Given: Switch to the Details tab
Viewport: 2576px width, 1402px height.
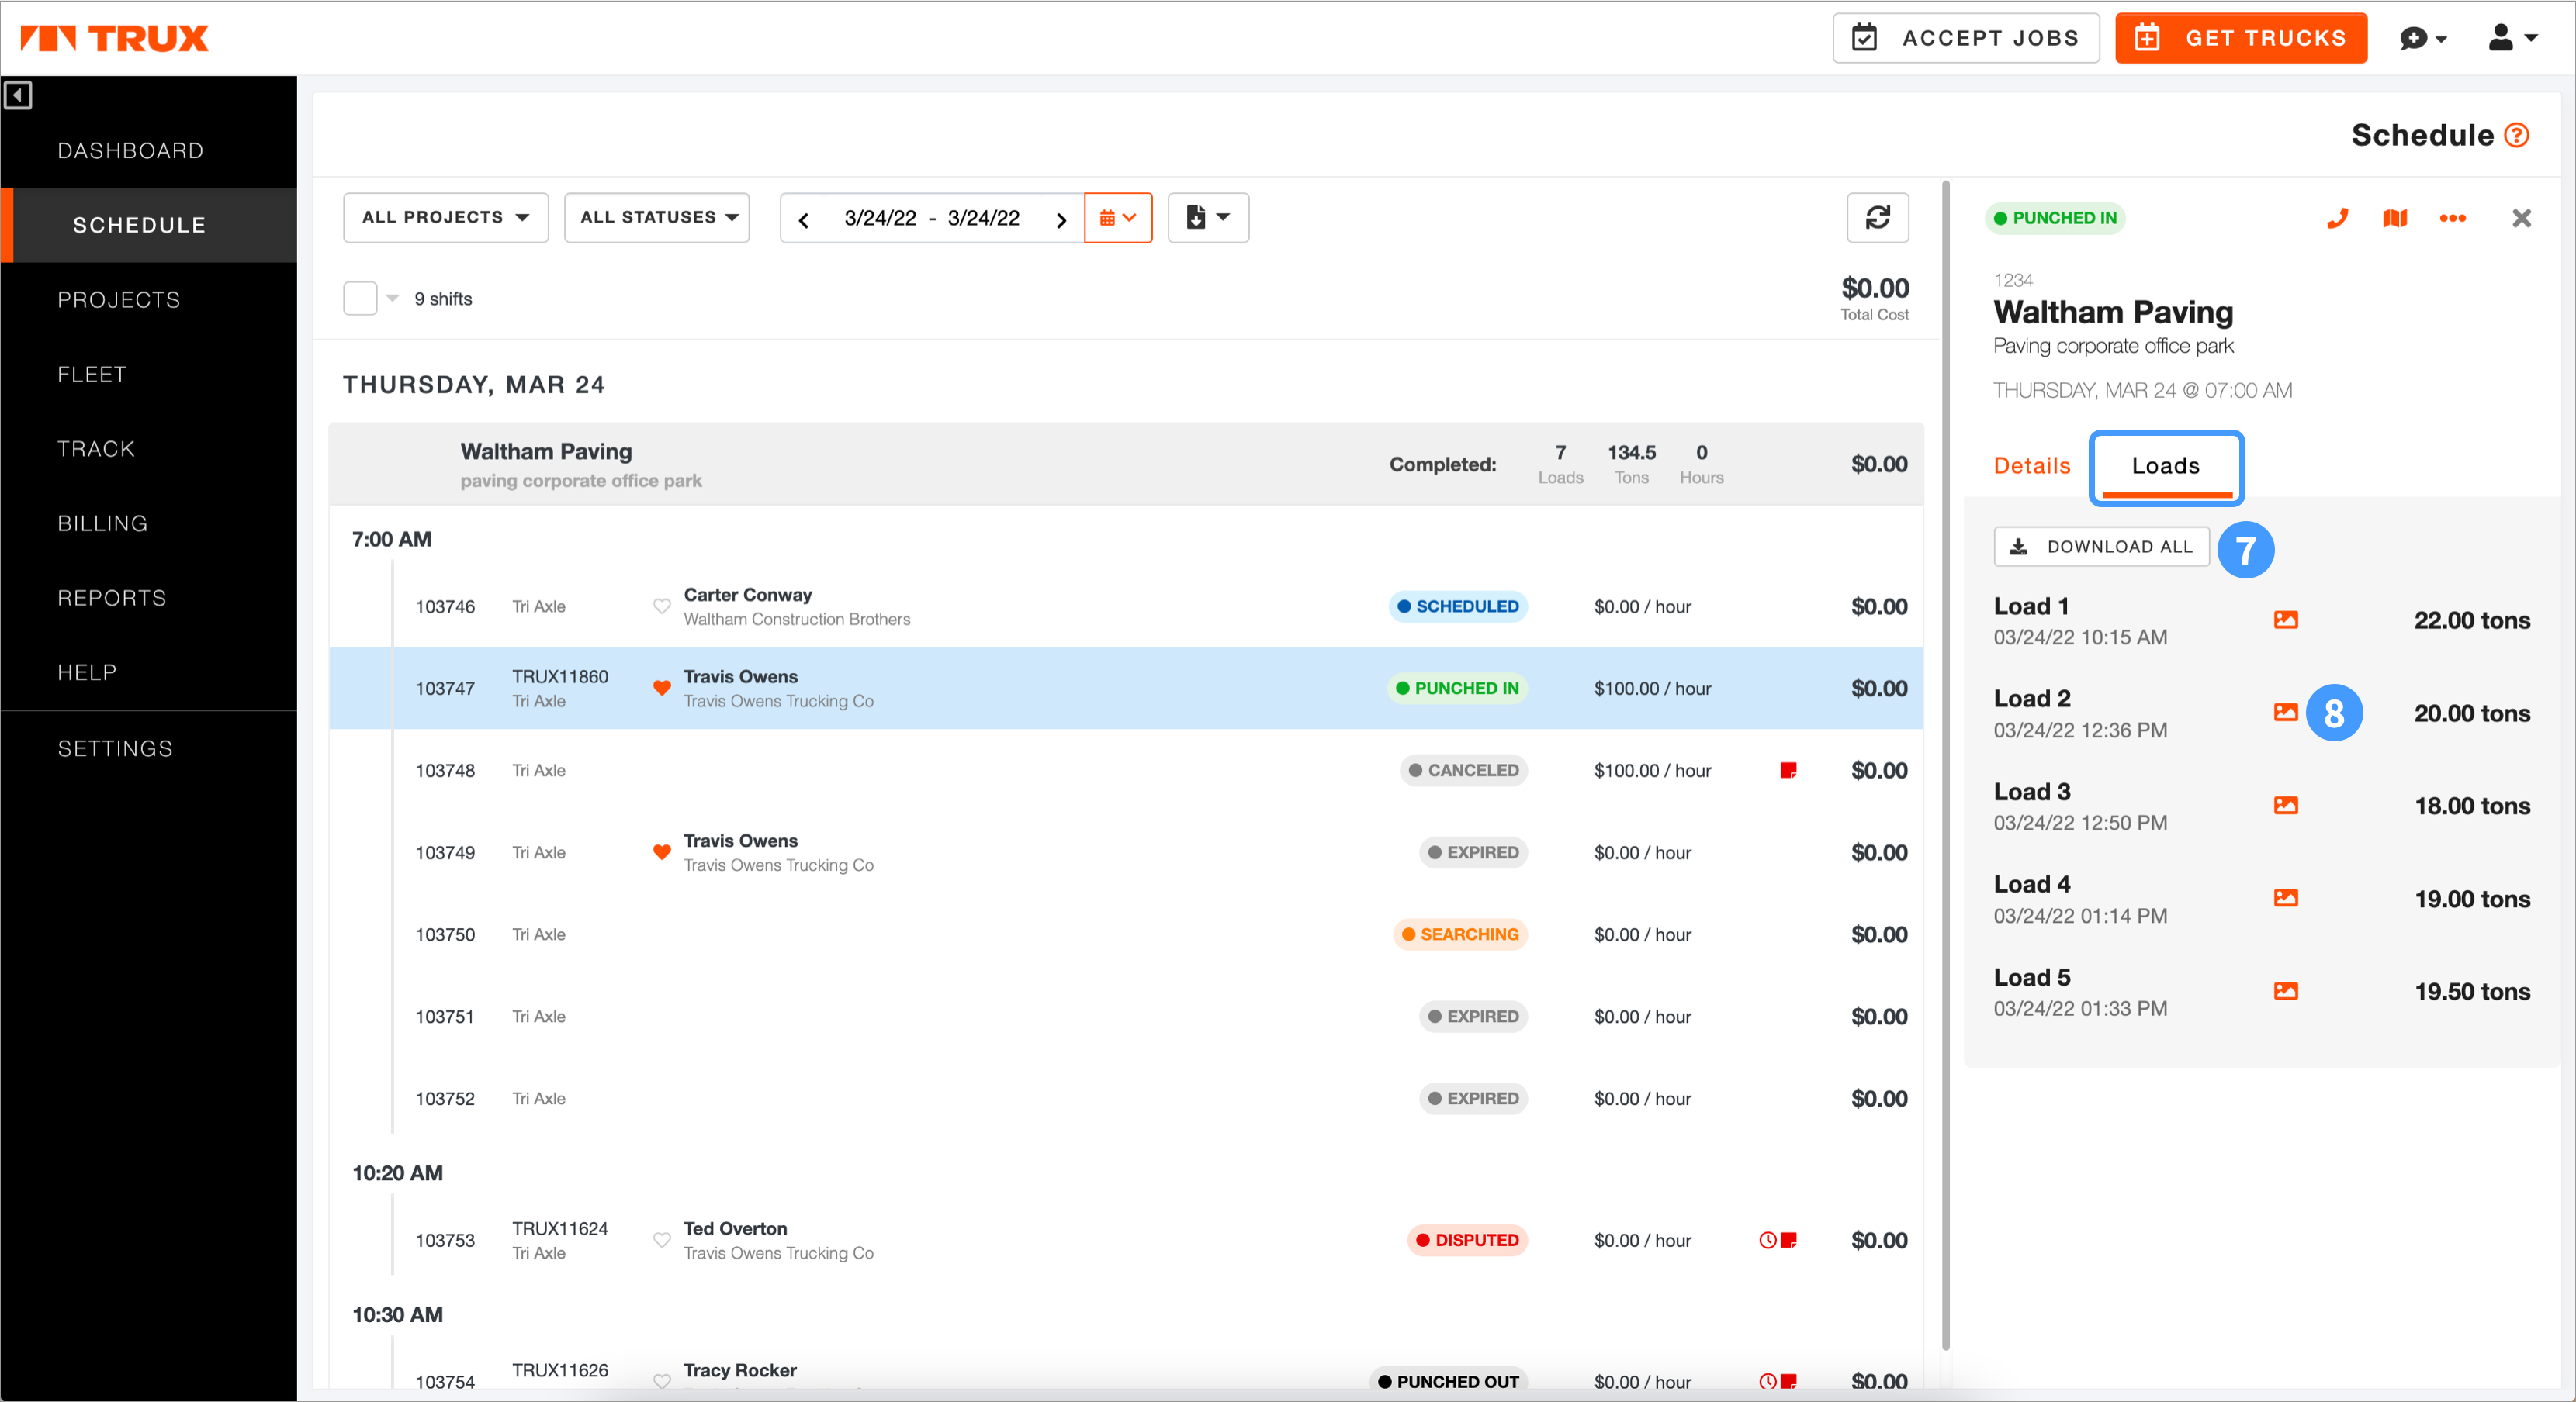Looking at the screenshot, I should coord(2031,467).
